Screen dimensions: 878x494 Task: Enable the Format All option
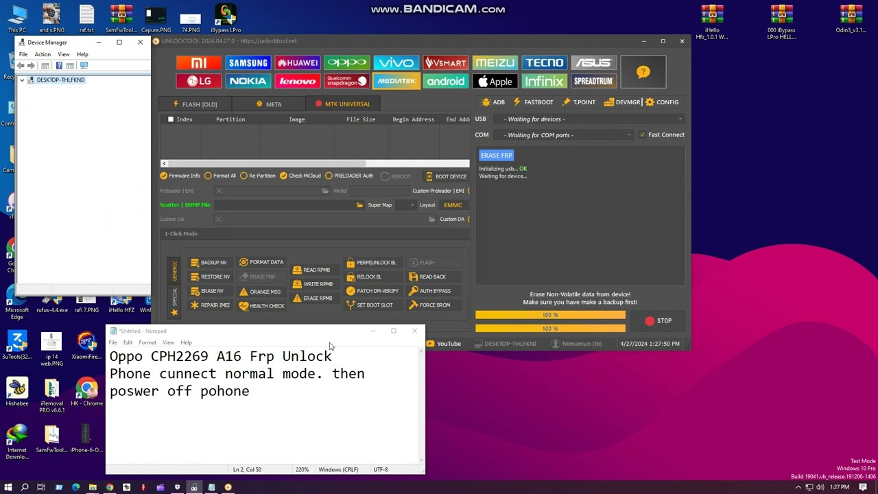click(x=208, y=176)
